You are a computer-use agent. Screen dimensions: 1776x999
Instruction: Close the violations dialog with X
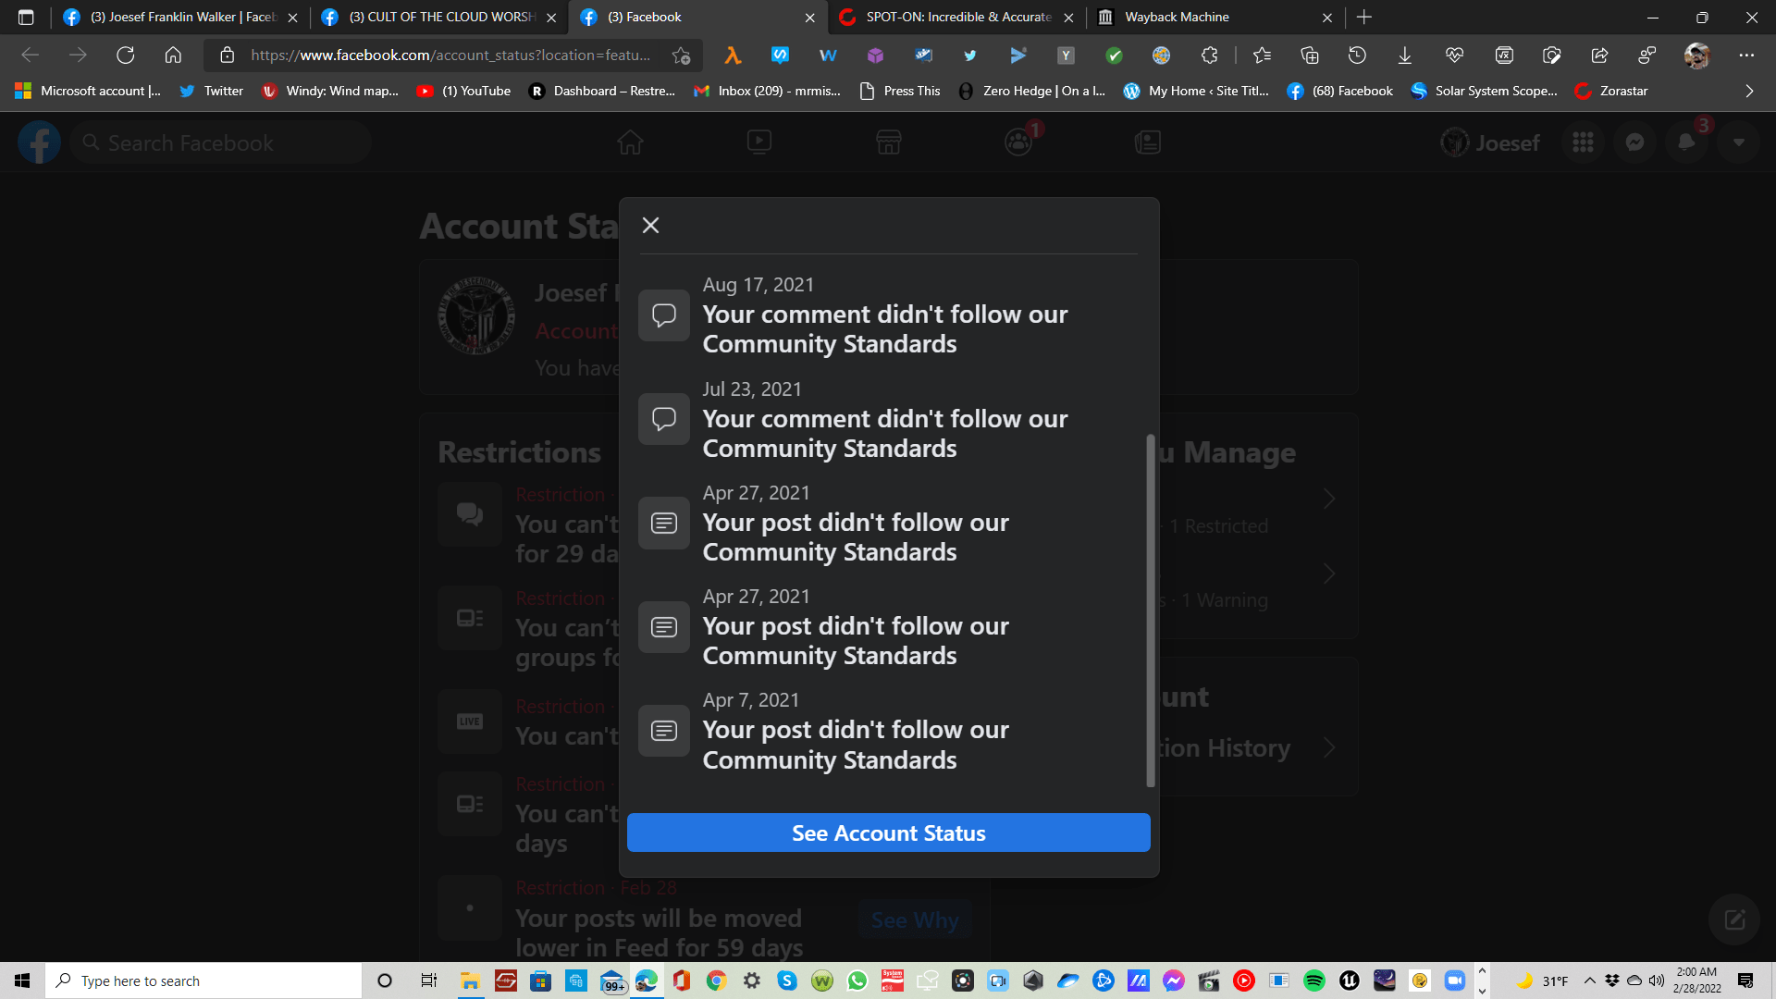click(650, 226)
